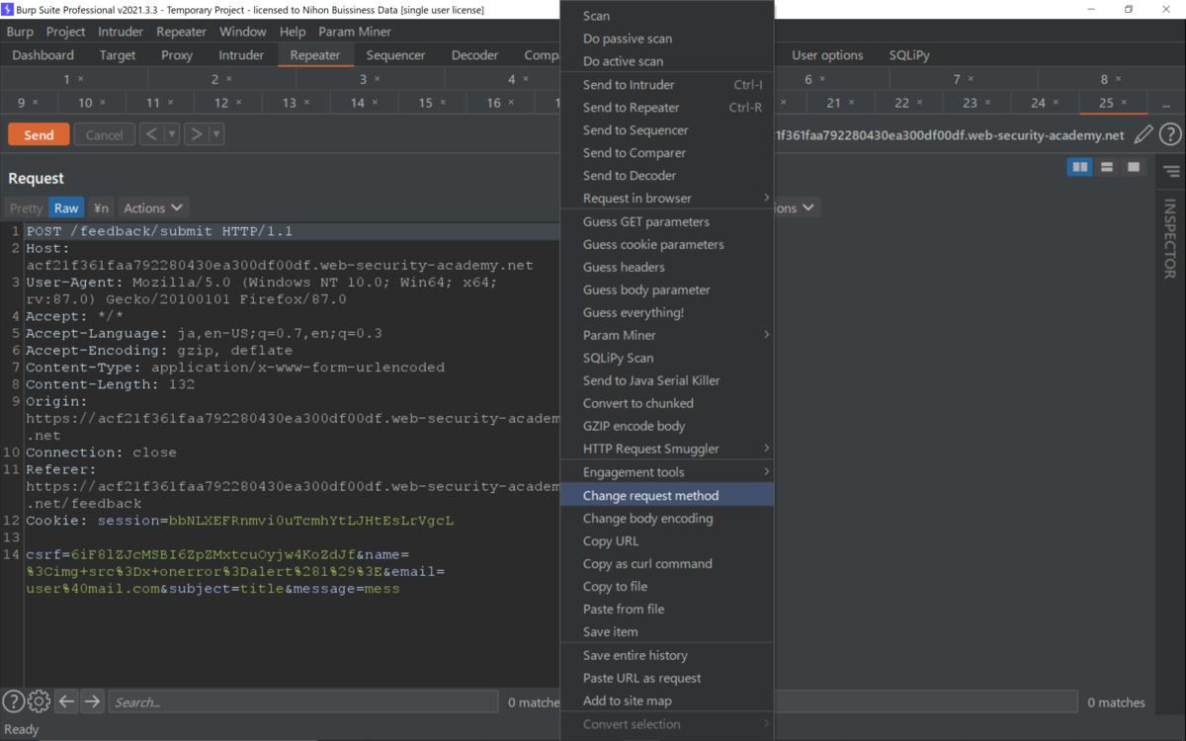Click the POST /feedback/submit request line
Viewport: 1186px width, 741px height.
click(x=293, y=231)
